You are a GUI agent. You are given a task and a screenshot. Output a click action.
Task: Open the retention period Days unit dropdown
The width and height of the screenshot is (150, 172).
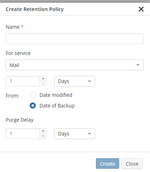[x=75, y=81]
